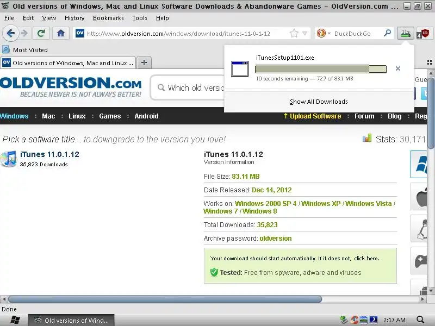Viewport: 435px width, 326px height.
Task: Click the browser Back arrow button
Action: (10, 34)
